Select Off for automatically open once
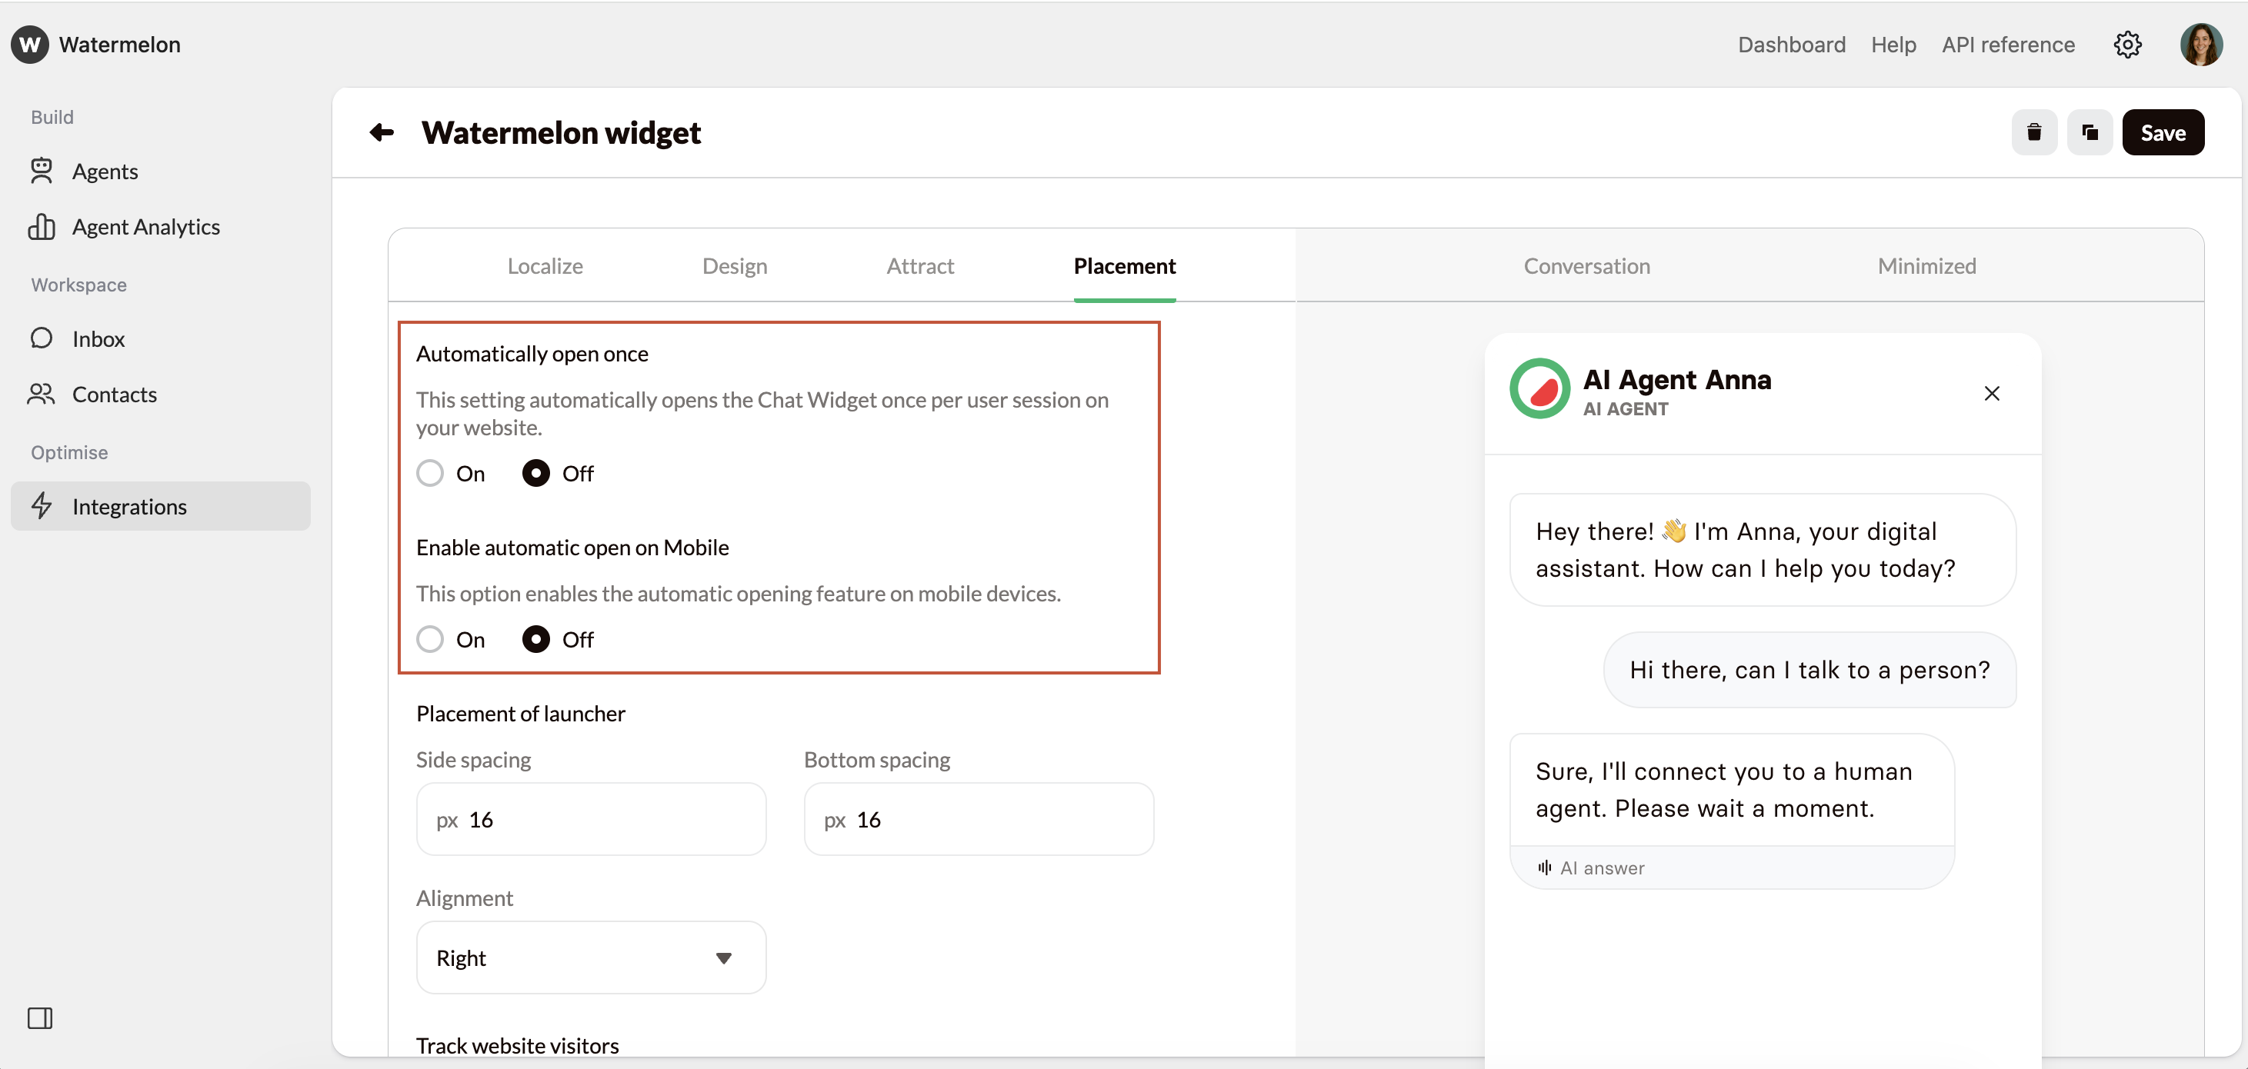2248x1069 pixels. click(535, 473)
